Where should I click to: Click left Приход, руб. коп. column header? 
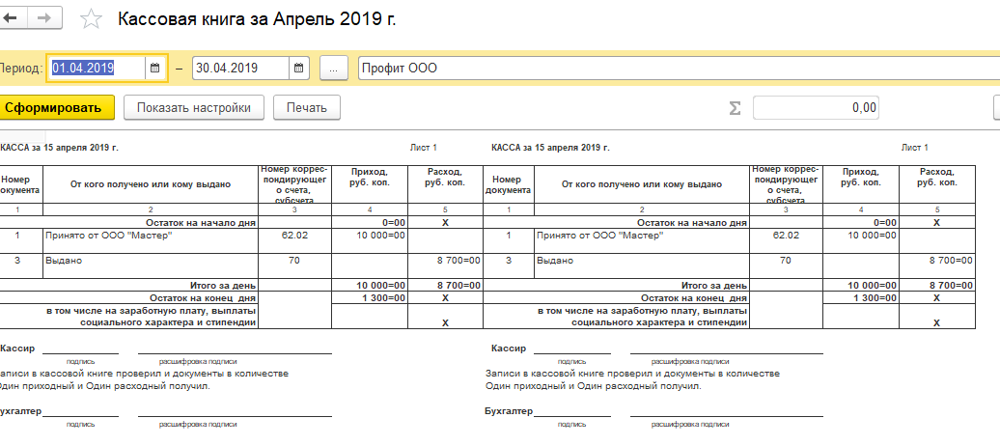370,184
